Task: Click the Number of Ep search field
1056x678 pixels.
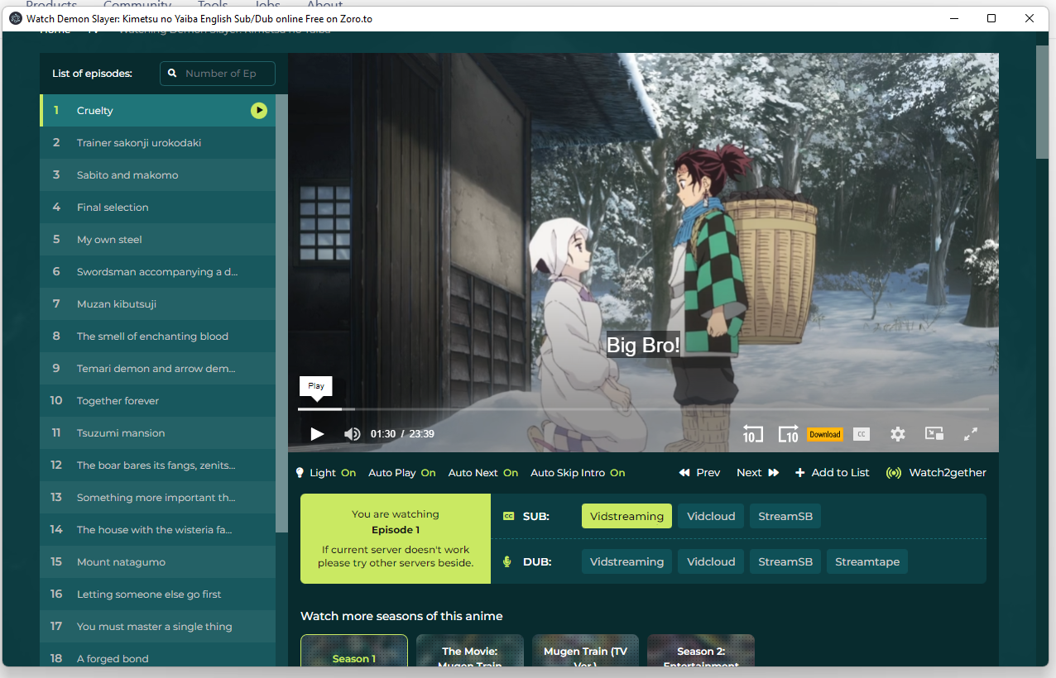Action: click(218, 74)
